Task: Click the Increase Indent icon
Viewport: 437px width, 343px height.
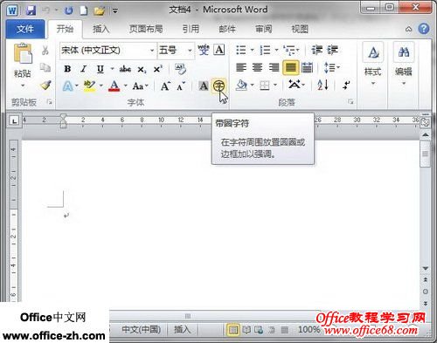Action: coord(332,50)
